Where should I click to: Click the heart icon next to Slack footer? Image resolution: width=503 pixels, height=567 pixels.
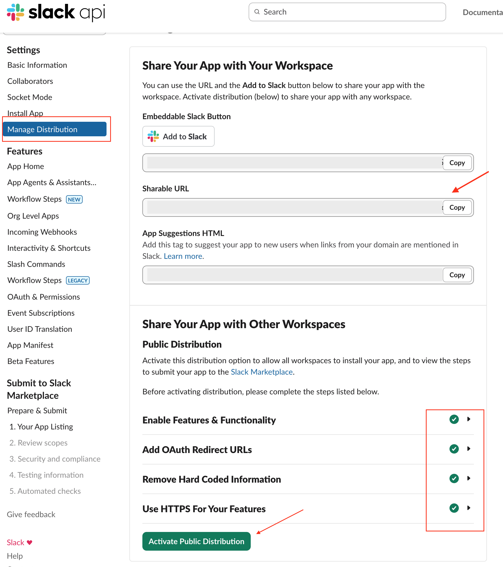pos(29,542)
